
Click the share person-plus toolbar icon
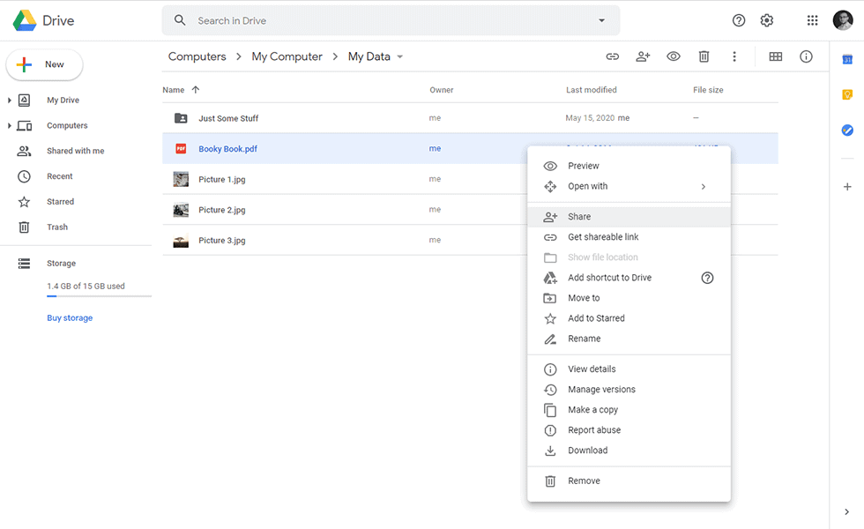(643, 56)
